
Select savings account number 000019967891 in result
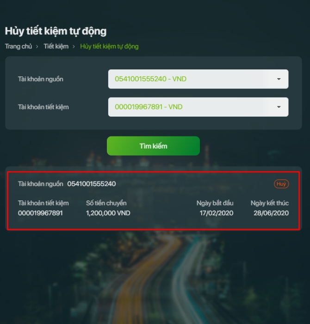click(x=40, y=213)
